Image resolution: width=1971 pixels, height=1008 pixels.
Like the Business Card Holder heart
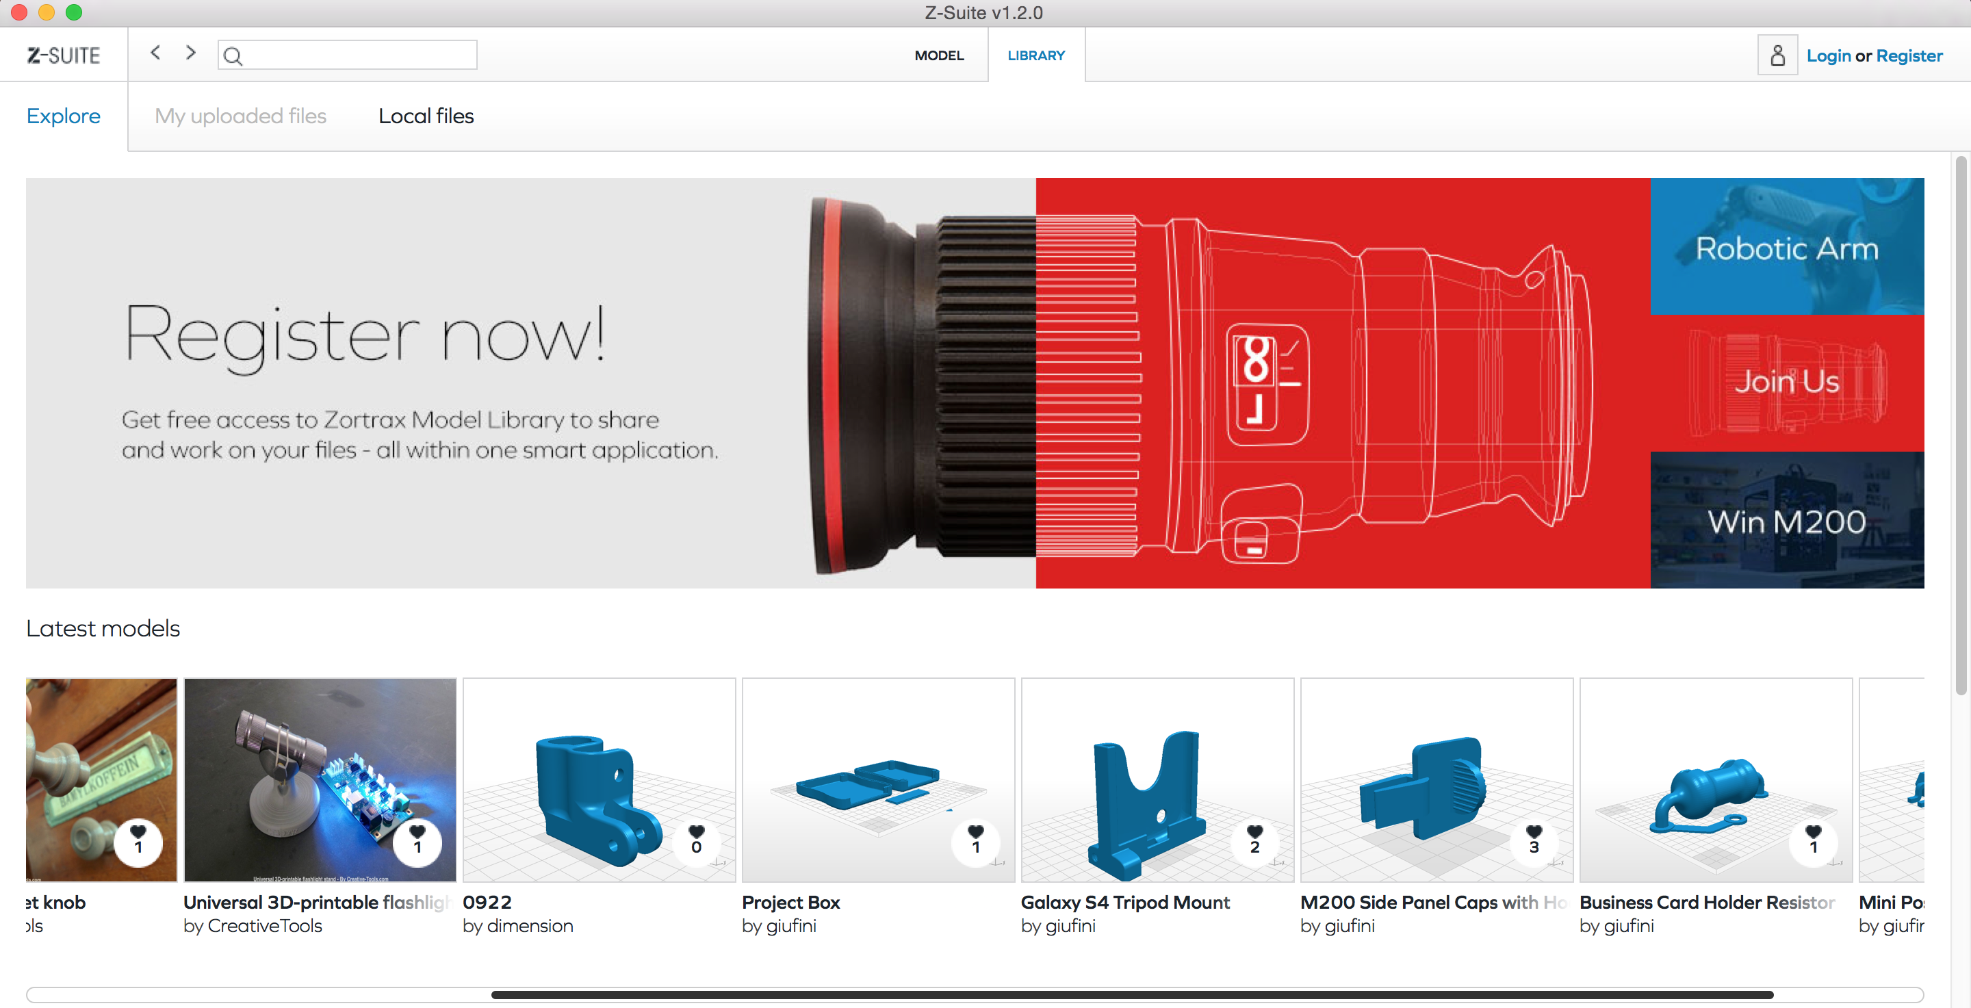[1813, 840]
